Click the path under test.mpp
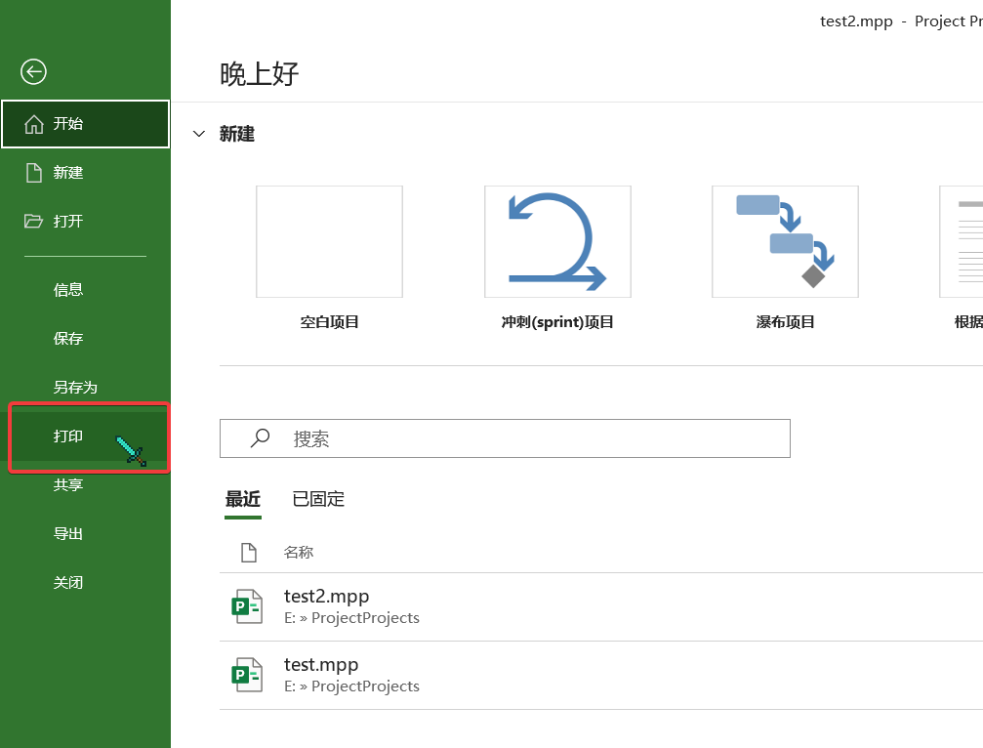 coord(351,686)
